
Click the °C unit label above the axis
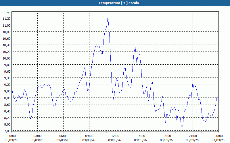(9, 13)
